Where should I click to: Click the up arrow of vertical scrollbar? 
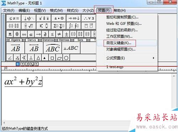[174, 76]
